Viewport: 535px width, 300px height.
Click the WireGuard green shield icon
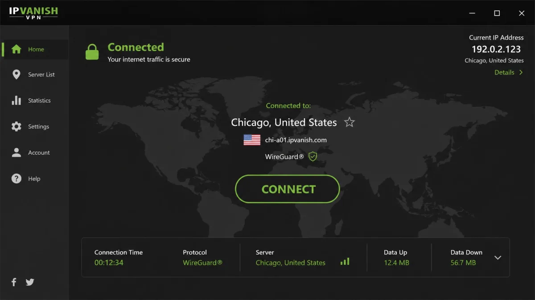313,156
